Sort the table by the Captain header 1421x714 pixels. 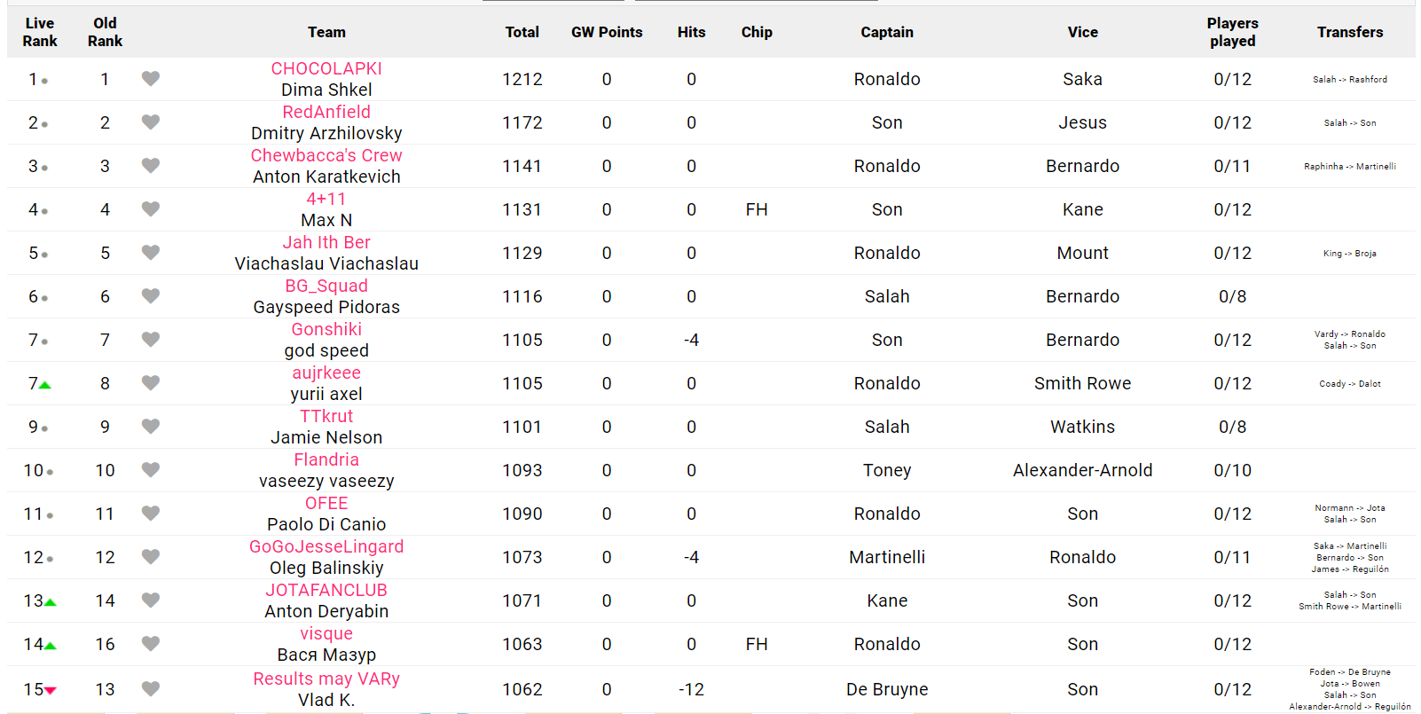(x=886, y=32)
